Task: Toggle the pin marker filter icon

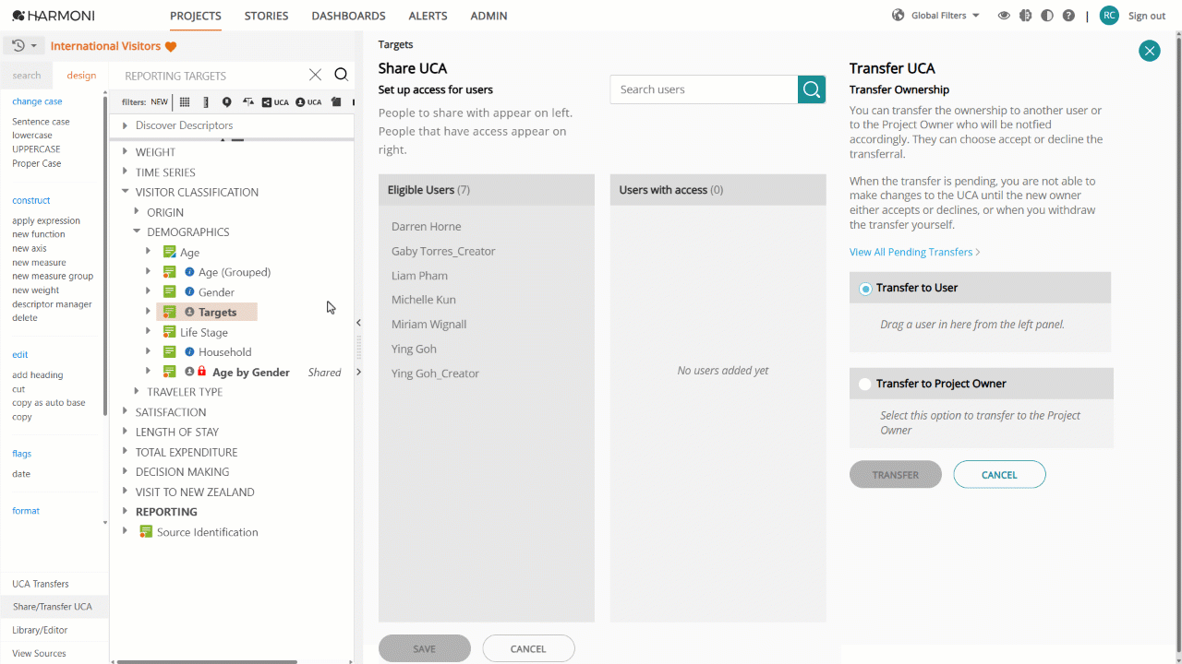Action: coord(227,102)
